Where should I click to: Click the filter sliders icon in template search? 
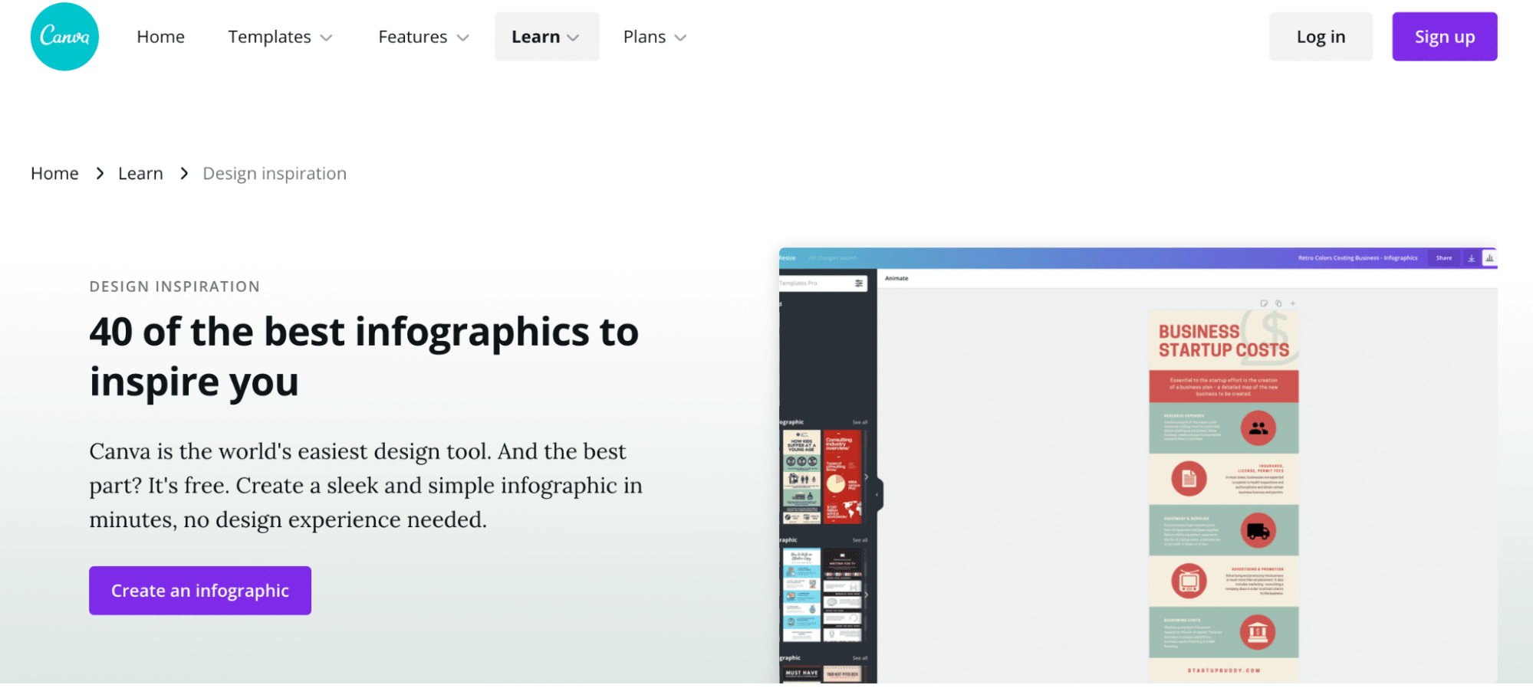859,283
